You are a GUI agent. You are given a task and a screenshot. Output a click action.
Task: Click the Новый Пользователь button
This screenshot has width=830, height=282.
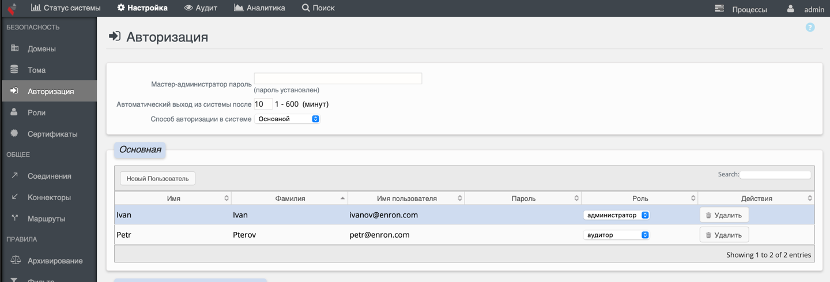click(157, 179)
